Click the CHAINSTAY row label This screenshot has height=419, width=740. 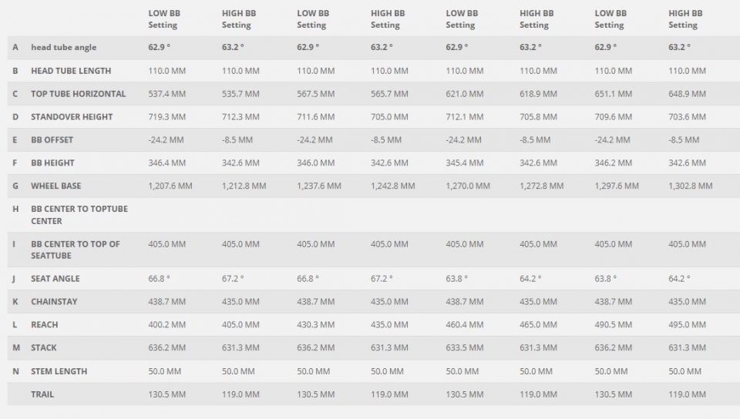[x=54, y=302]
